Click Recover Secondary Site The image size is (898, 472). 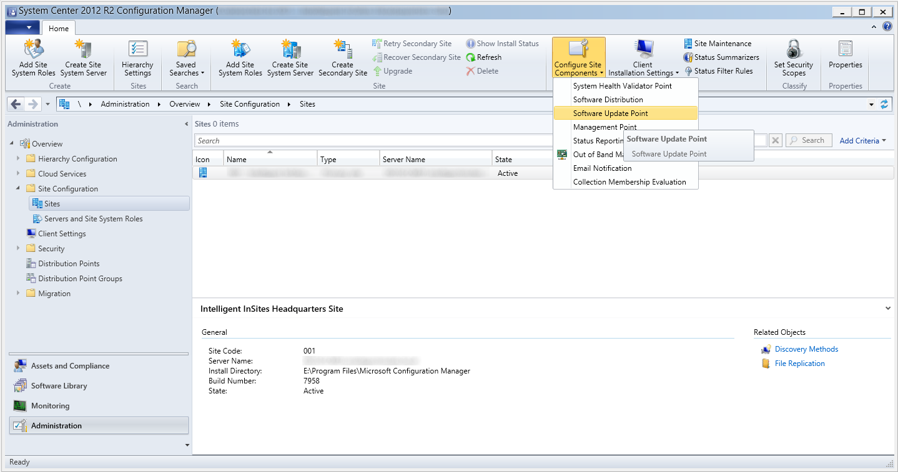417,57
